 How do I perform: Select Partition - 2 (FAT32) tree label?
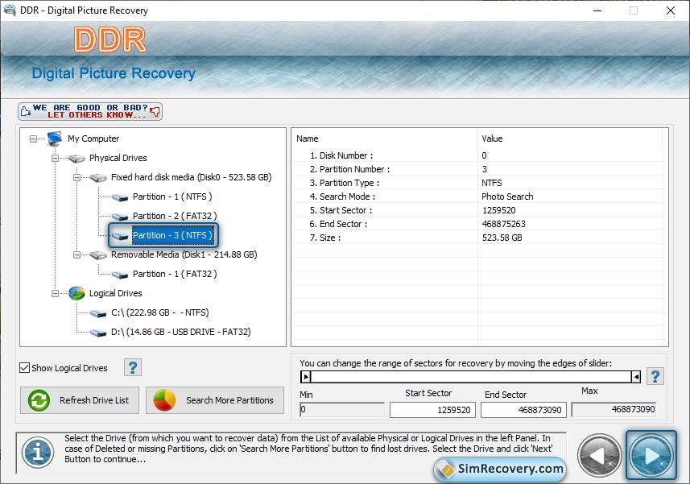click(x=175, y=216)
